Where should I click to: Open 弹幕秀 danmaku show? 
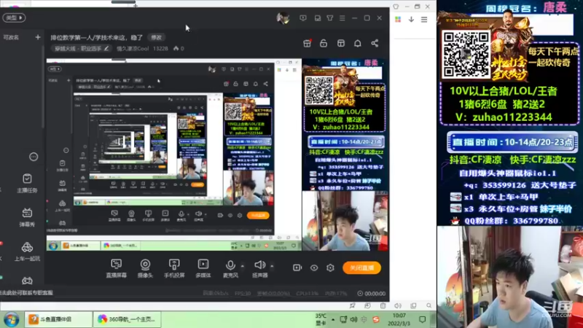(27, 217)
